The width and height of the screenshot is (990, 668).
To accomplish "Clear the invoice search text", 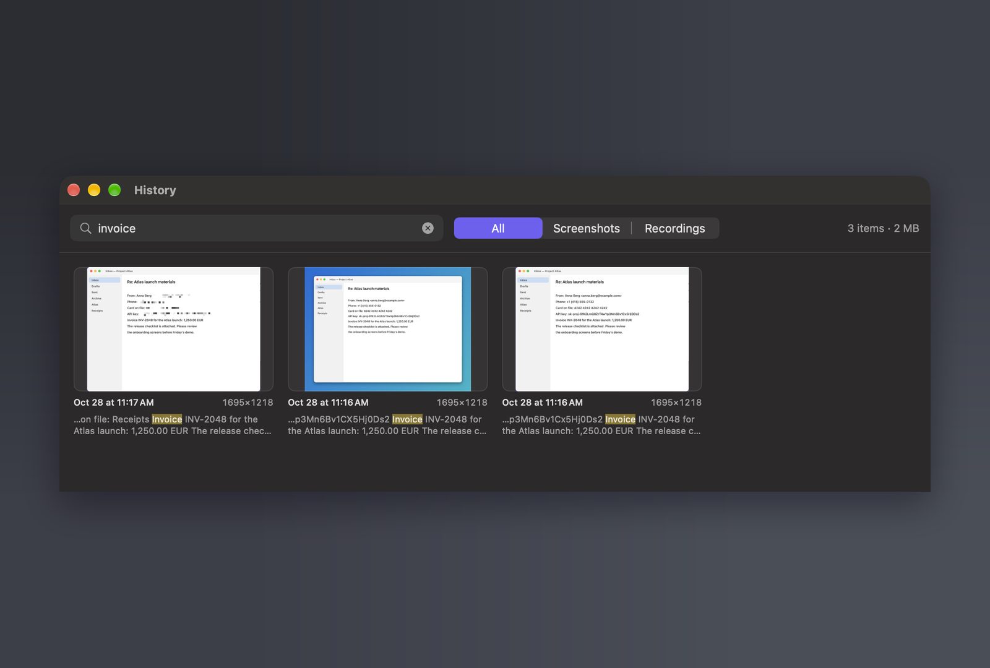I will 428,228.
